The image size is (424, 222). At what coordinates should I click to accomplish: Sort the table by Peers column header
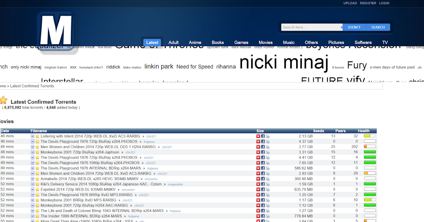[341, 131]
